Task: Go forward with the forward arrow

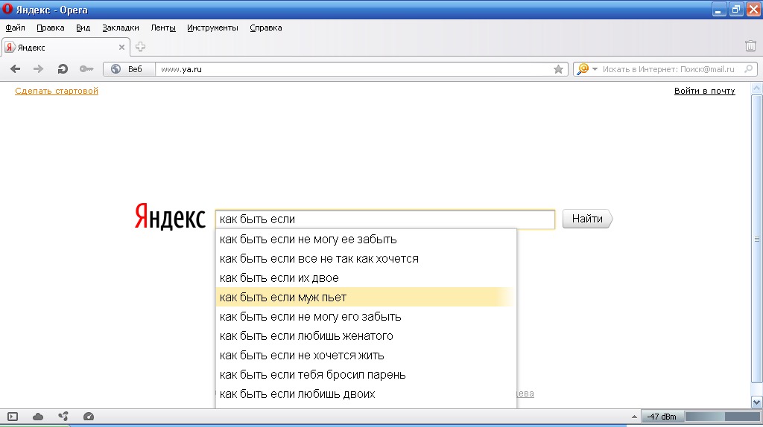Action: point(38,69)
